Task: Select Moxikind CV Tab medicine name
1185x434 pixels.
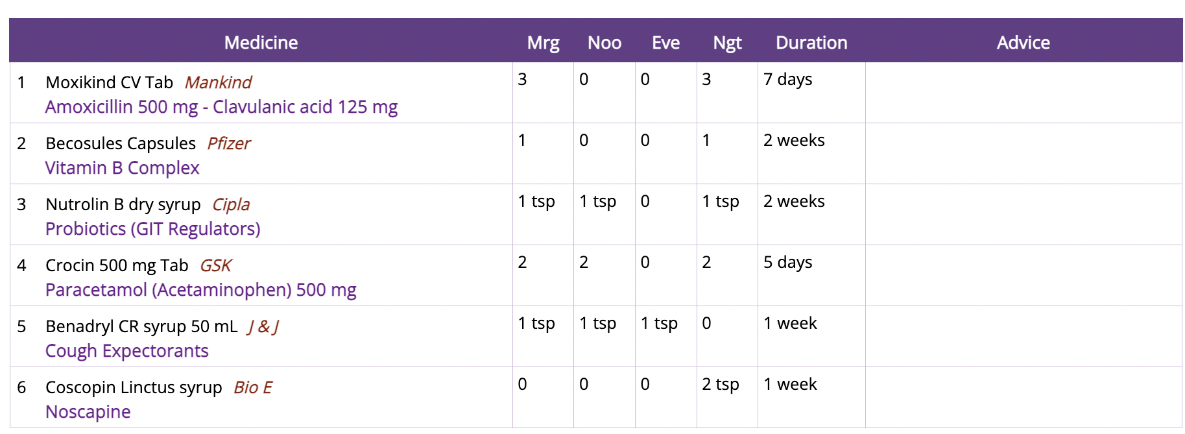Action: 109,82
